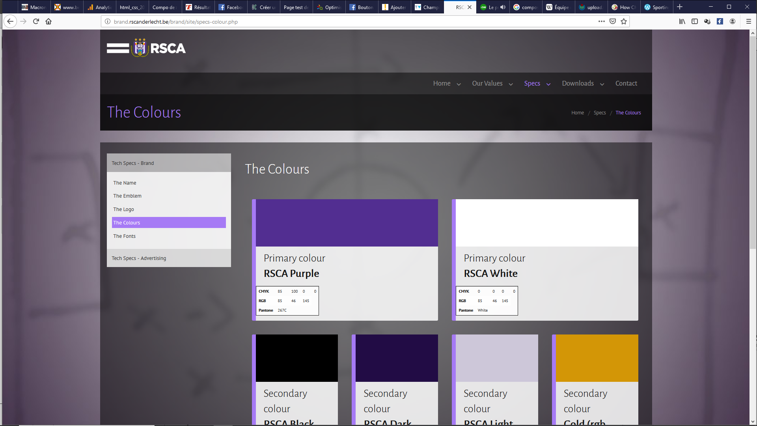Expand the Specs menu chevron
Screen dimensions: 757x426
(548, 84)
